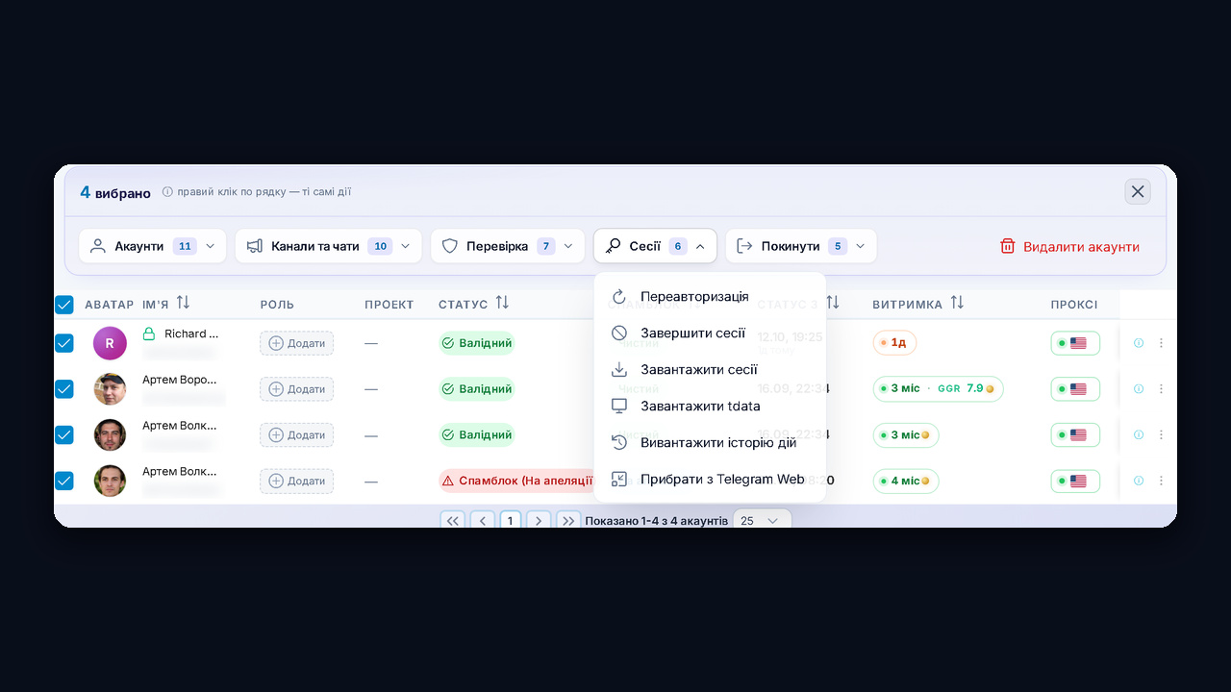The image size is (1231, 692).
Task: Click the Спамблок (На апеляції) status badge
Action: 515,481
